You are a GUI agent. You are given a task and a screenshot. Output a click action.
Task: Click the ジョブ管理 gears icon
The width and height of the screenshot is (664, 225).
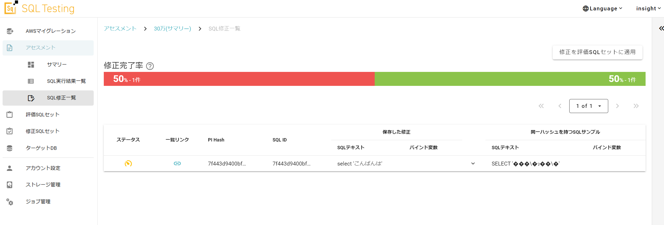pos(10,202)
